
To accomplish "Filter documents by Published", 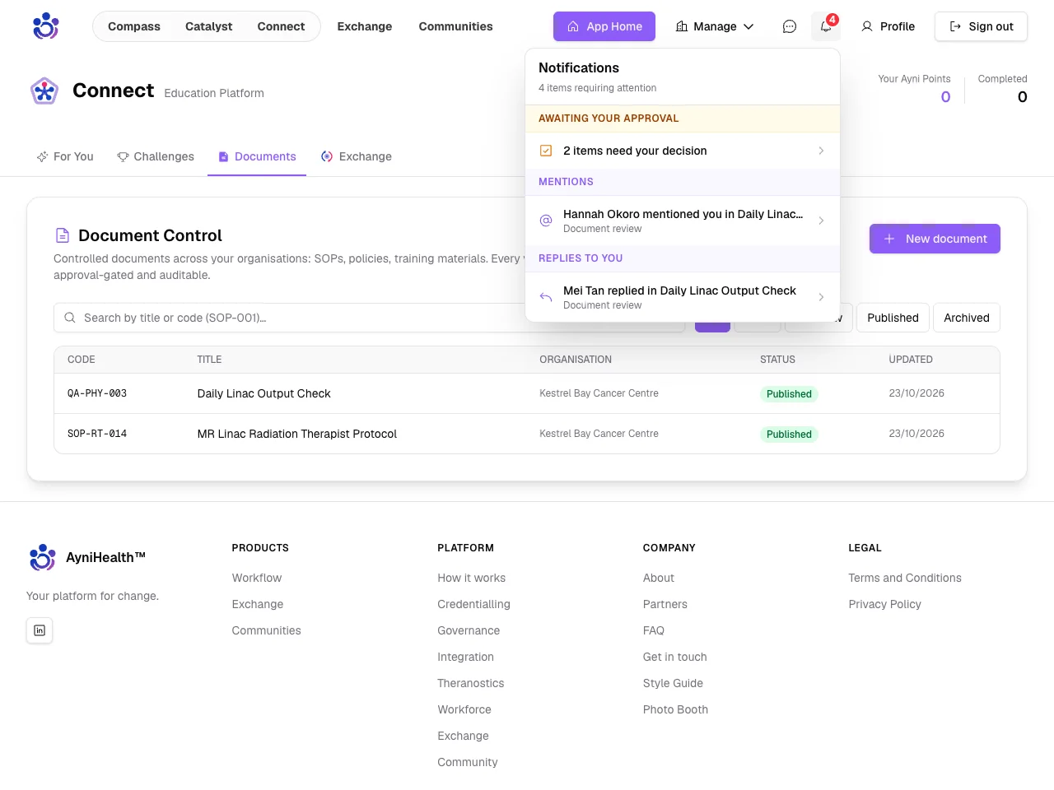I will [x=893, y=318].
